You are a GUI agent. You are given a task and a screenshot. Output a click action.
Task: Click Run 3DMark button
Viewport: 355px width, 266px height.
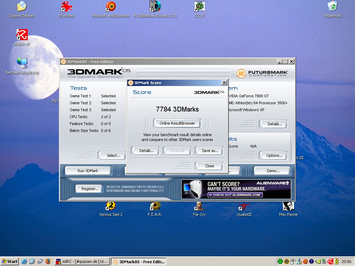[88, 171]
